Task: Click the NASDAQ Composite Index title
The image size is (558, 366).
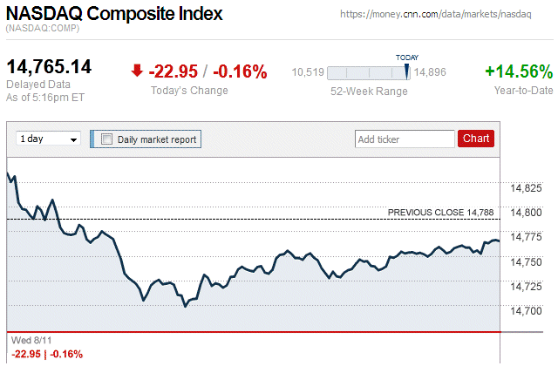Action: point(114,14)
